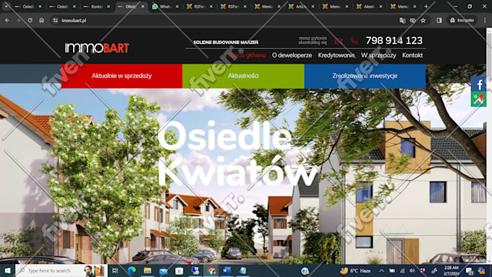Open the notification center icon
This screenshot has height=277, width=492.
click(470, 270)
